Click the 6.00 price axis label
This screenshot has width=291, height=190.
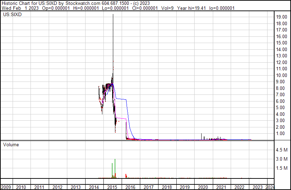click(280, 101)
